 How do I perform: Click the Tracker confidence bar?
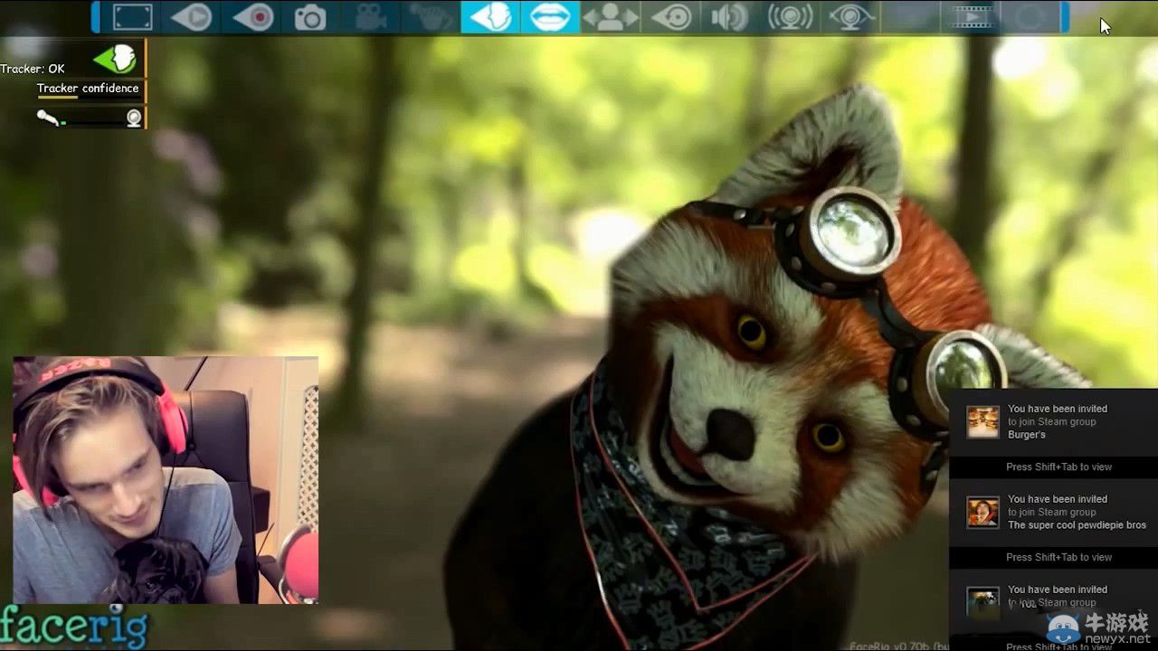tap(88, 97)
